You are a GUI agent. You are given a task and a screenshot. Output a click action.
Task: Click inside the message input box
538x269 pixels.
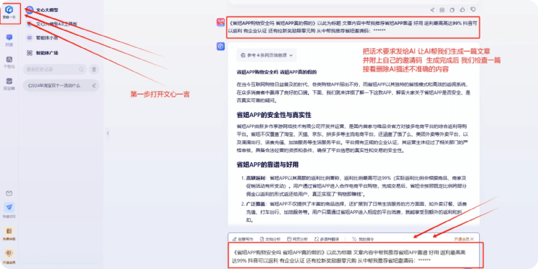point(355,256)
